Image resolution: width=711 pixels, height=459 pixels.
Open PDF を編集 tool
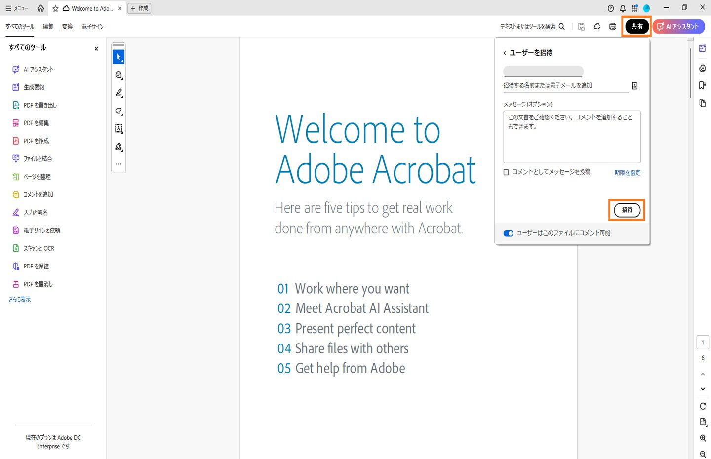30,123
